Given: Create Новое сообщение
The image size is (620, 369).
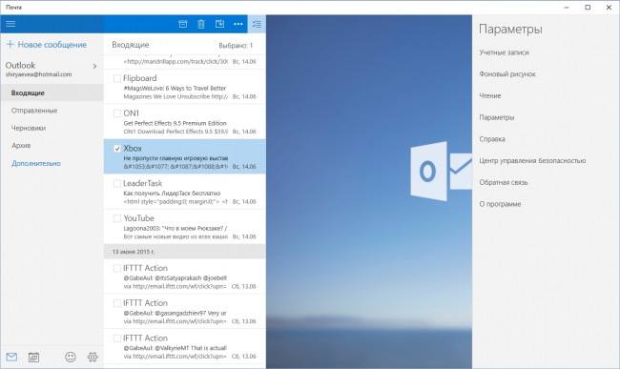Looking at the screenshot, I should 47,45.
